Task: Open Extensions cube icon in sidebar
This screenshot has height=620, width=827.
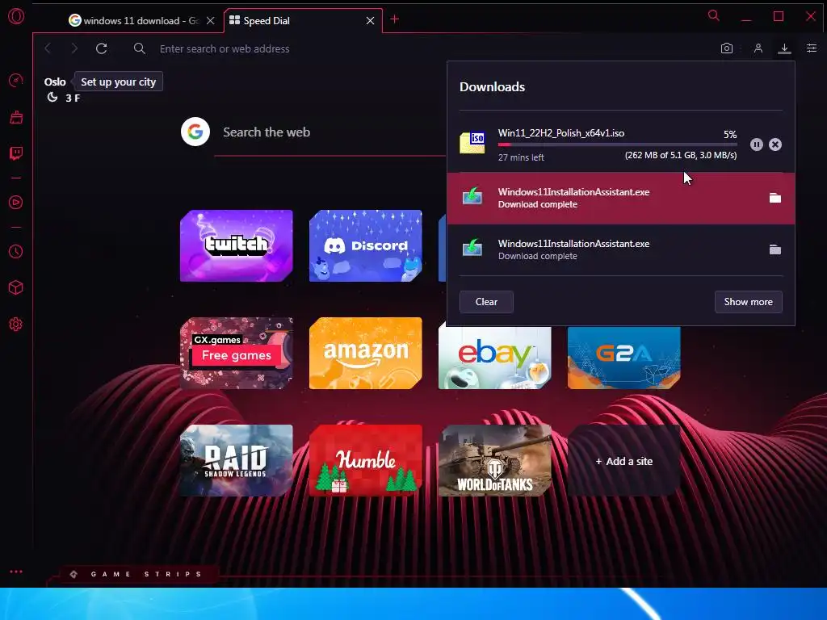Action: tap(16, 287)
